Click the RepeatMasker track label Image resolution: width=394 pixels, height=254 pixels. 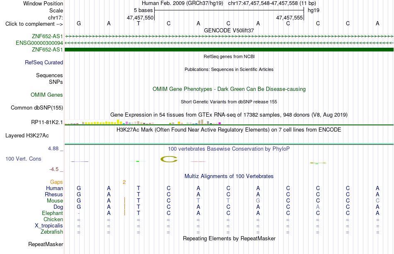(46, 244)
